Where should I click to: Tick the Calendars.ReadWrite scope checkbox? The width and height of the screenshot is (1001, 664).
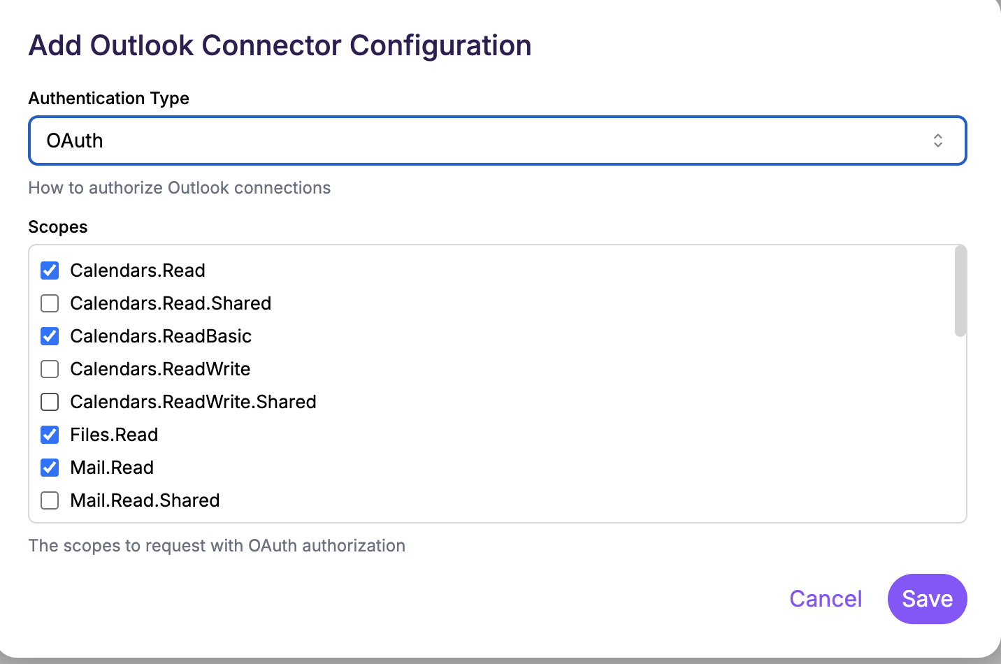50,369
